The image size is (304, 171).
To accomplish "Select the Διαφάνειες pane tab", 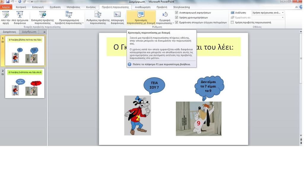I will coord(9,32).
